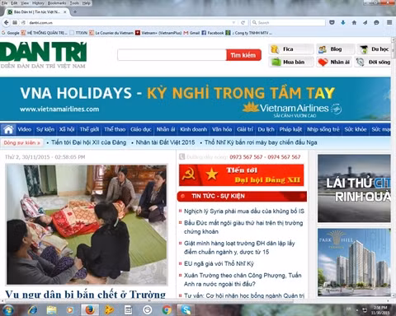Click the send/share paper plane icon
Image resolution: width=396 pixels, height=316 pixels.
click(365, 22)
